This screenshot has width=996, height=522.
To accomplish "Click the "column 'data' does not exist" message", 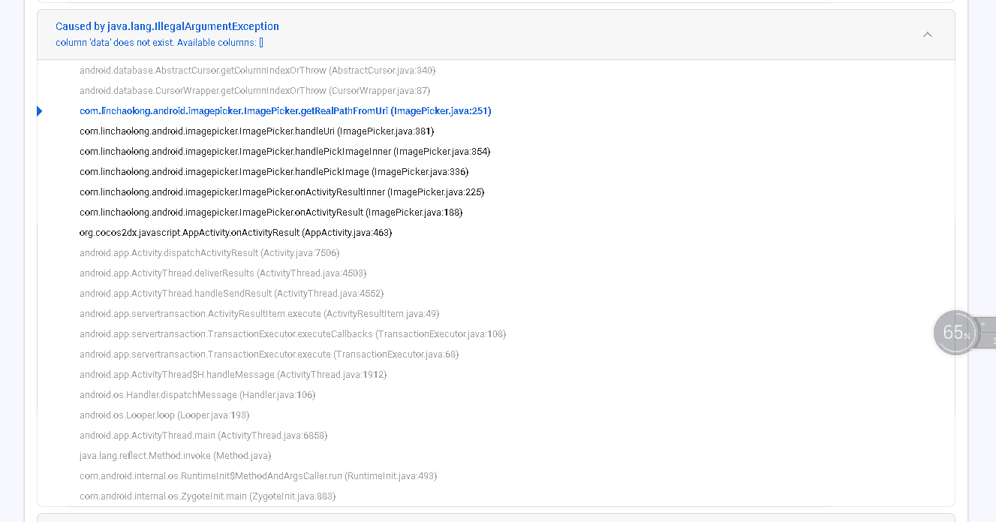I will (159, 43).
